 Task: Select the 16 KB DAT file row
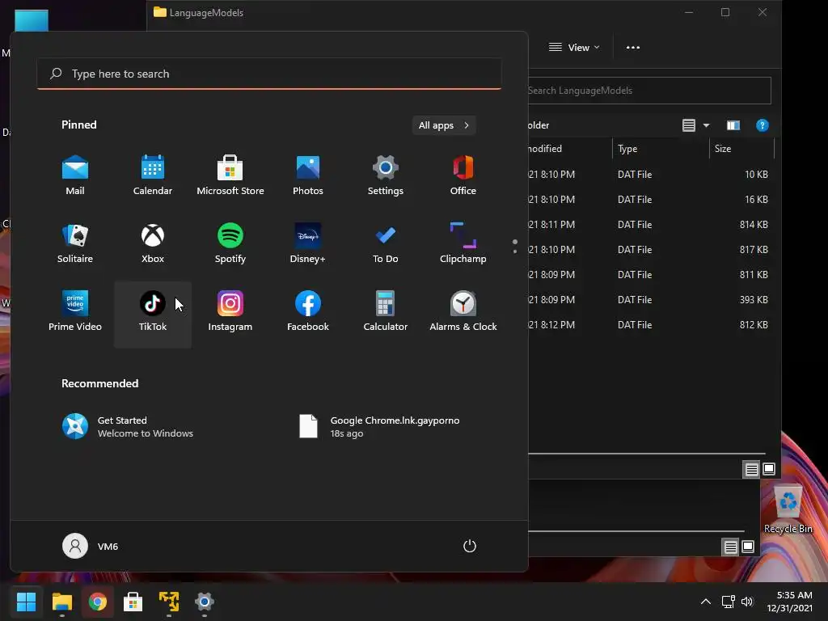pyautogui.click(x=651, y=200)
